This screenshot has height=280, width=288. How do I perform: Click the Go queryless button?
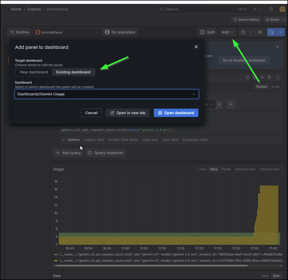pos(120,32)
